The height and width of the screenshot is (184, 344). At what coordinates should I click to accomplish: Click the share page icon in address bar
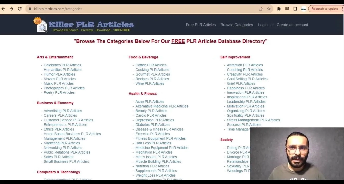261,9
